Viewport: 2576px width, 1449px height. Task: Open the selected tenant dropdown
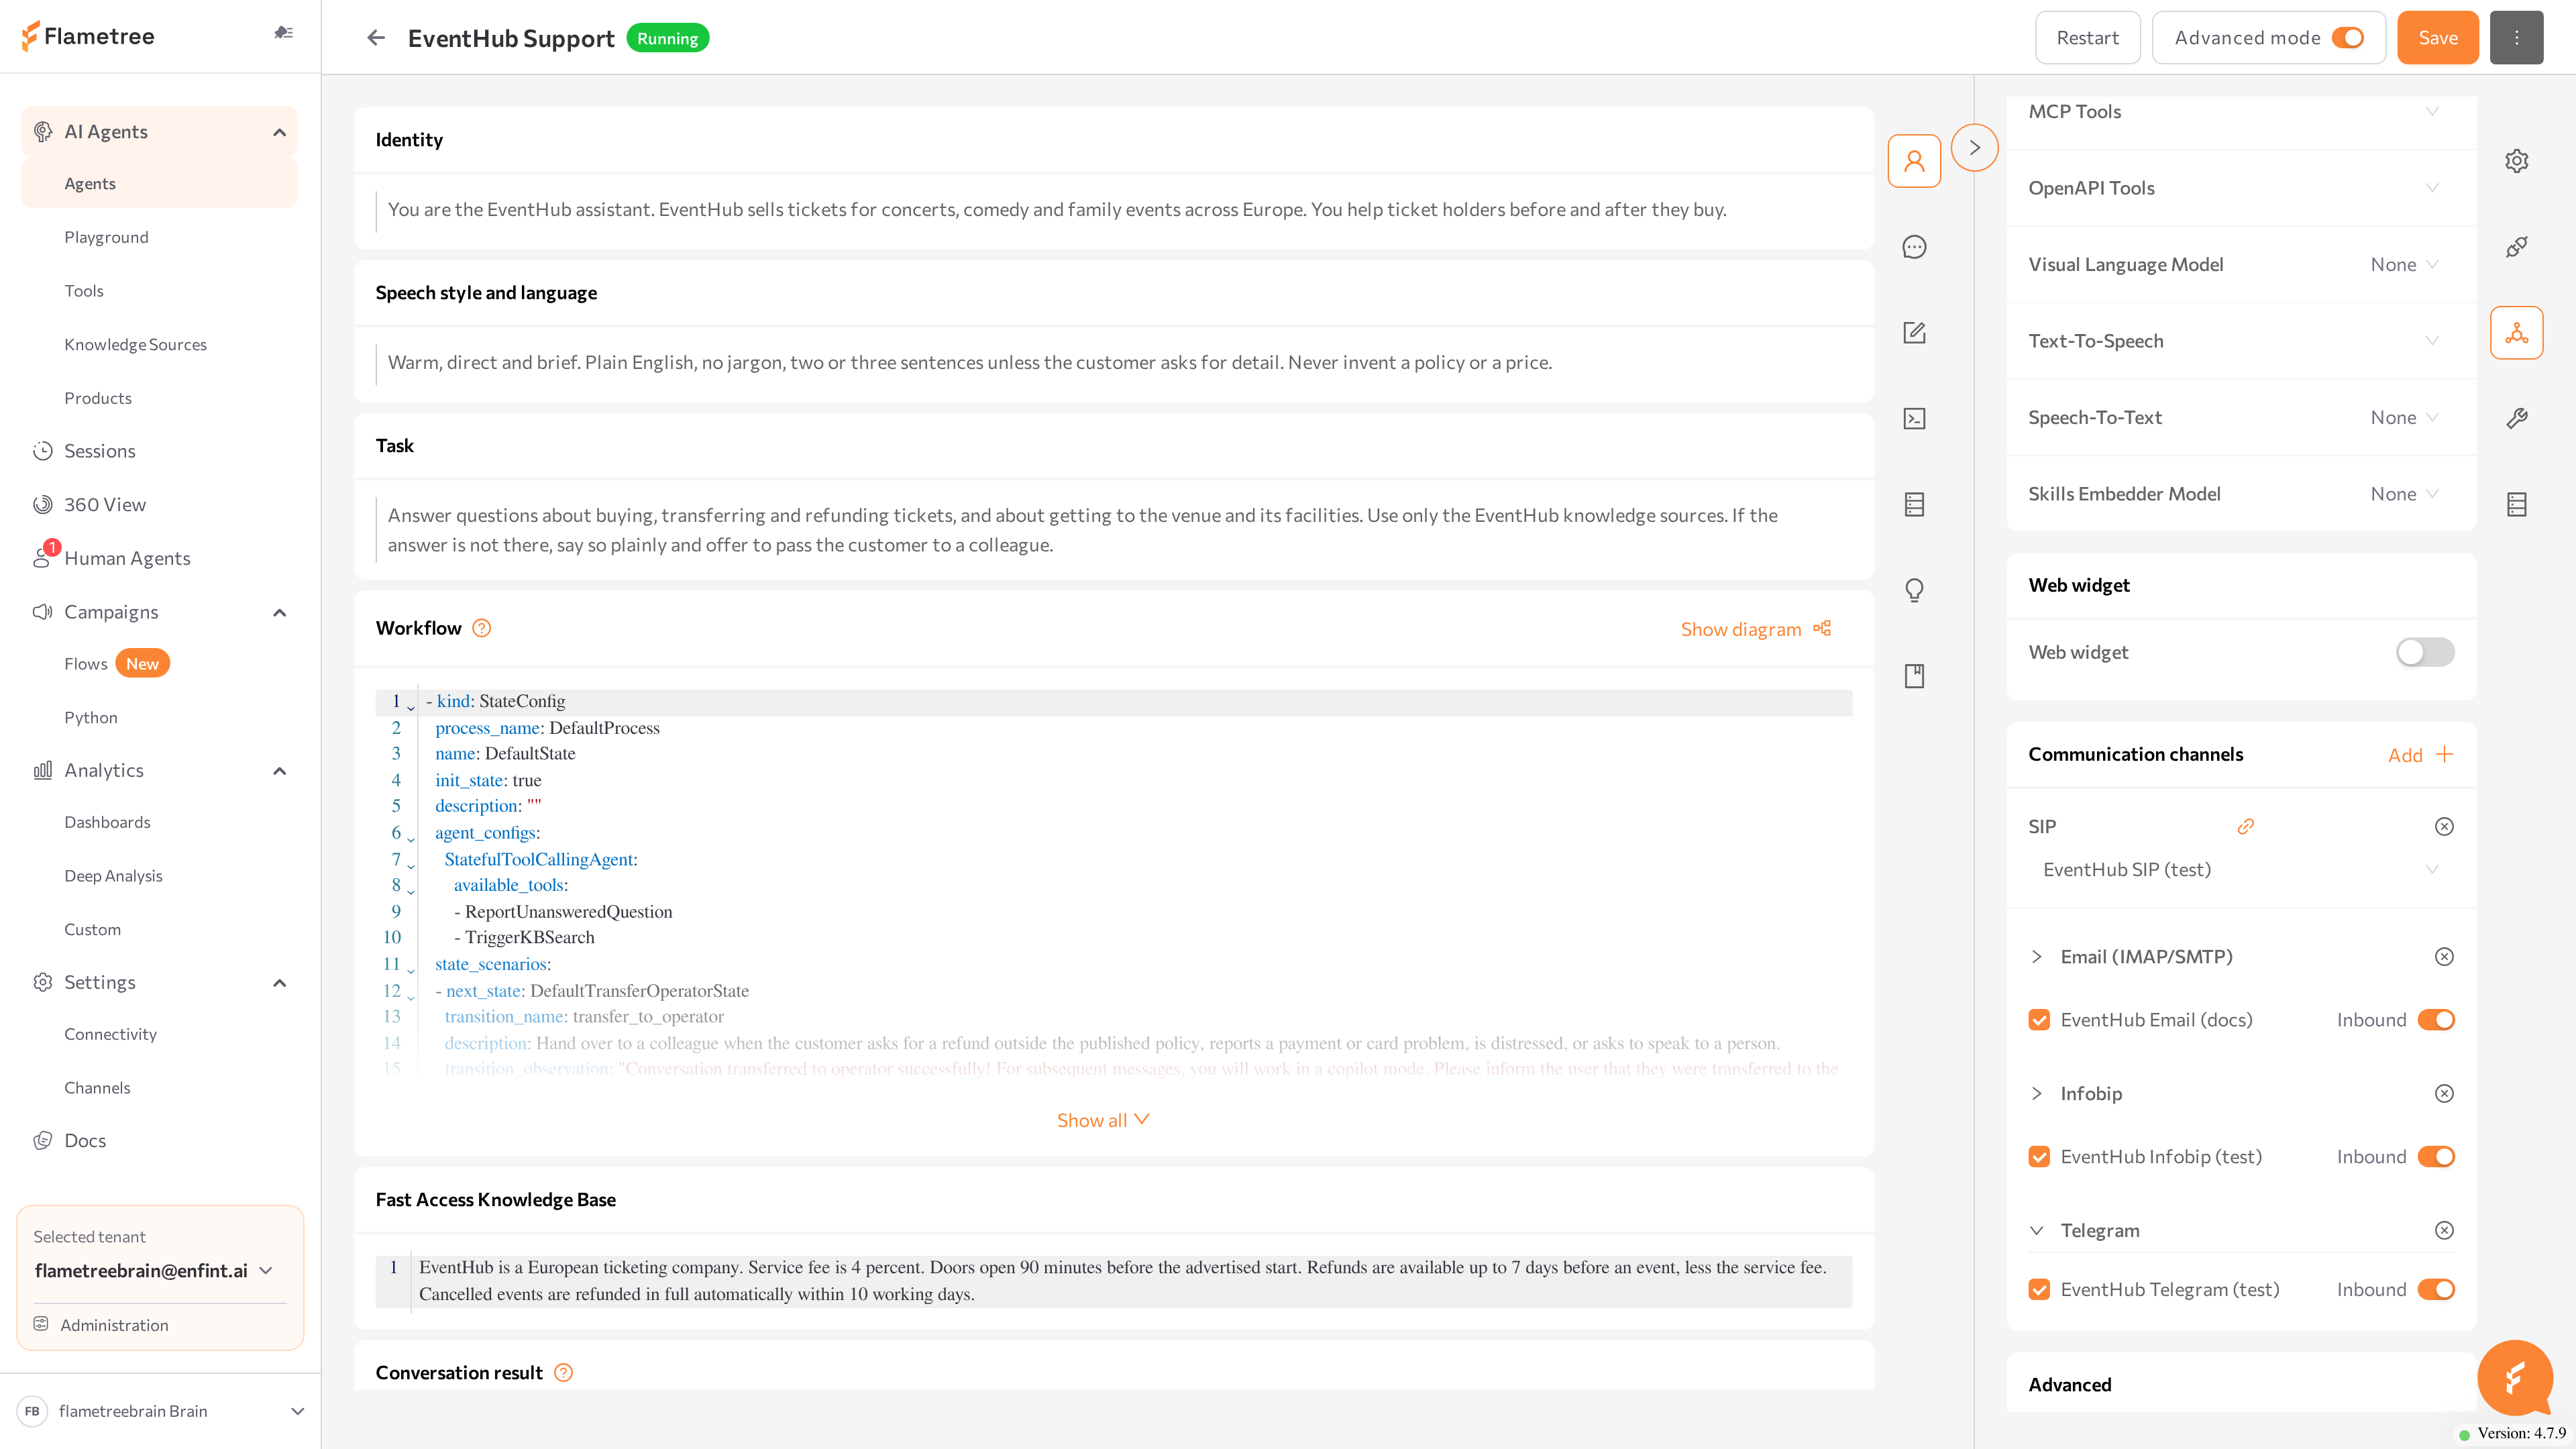(x=154, y=1271)
